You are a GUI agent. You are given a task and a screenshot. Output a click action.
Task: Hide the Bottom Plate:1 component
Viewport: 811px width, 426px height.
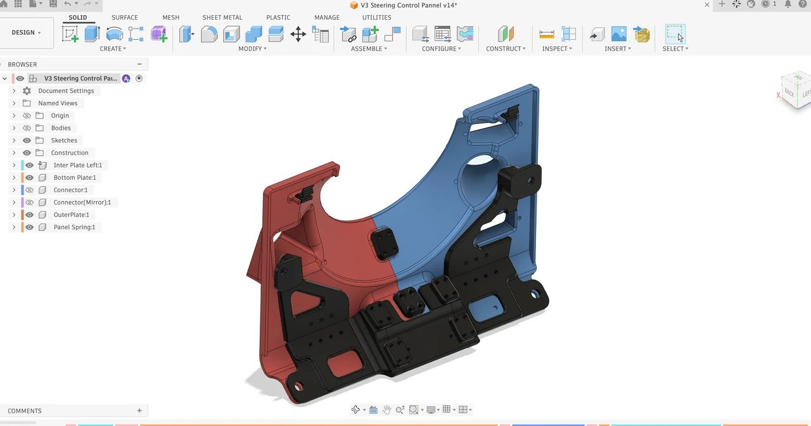[x=29, y=177]
